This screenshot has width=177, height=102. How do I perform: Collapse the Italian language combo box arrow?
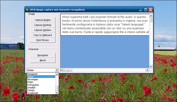click(57, 70)
